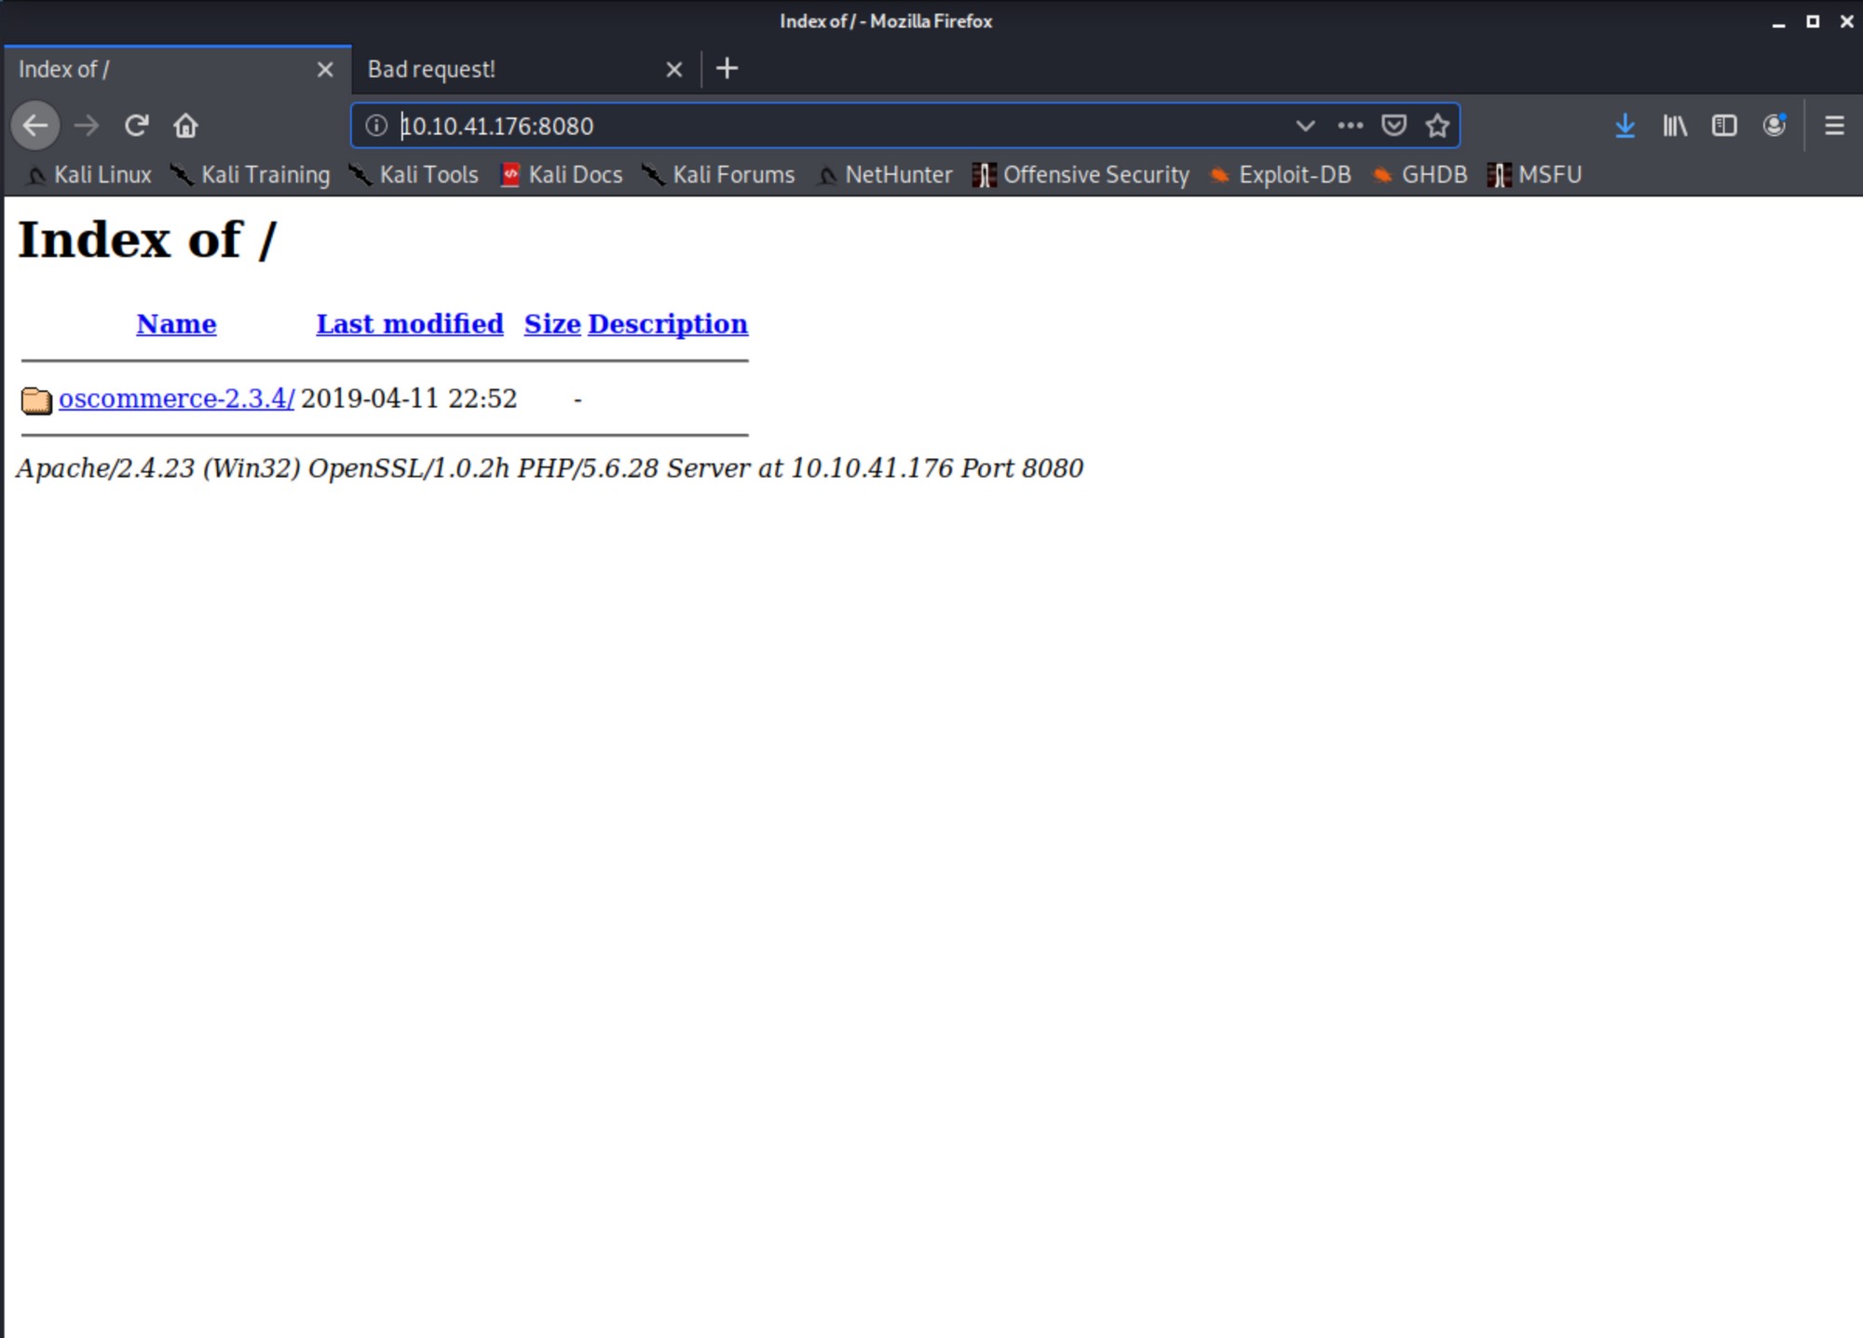Save page to Pocket

click(1394, 126)
